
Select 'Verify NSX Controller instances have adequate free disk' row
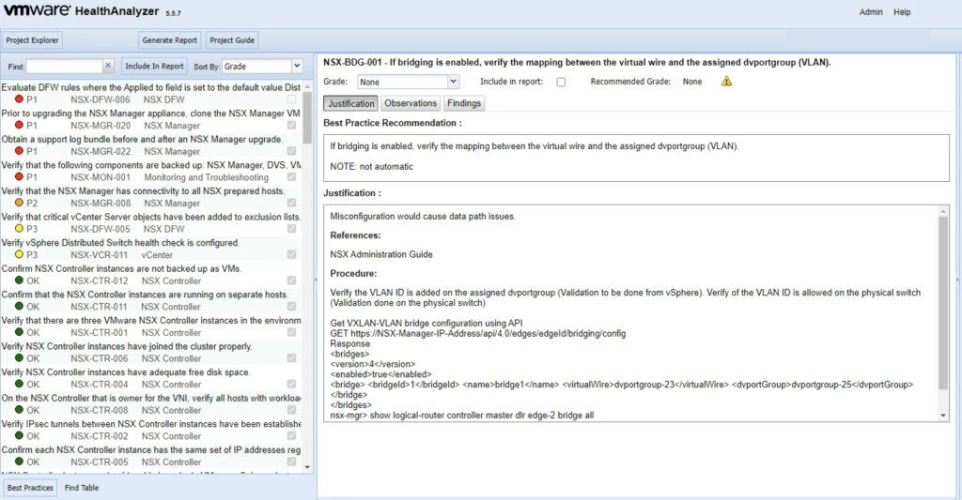click(151, 378)
